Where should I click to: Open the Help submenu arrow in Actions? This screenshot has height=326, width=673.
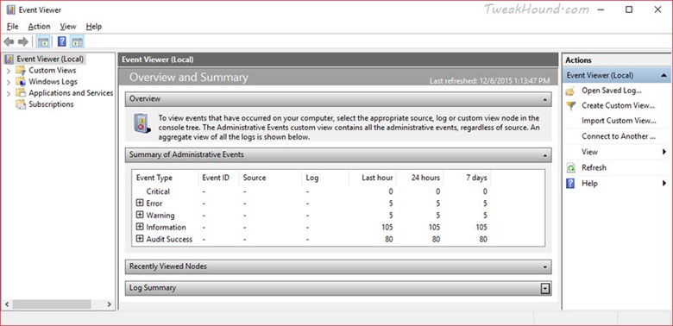click(x=664, y=184)
